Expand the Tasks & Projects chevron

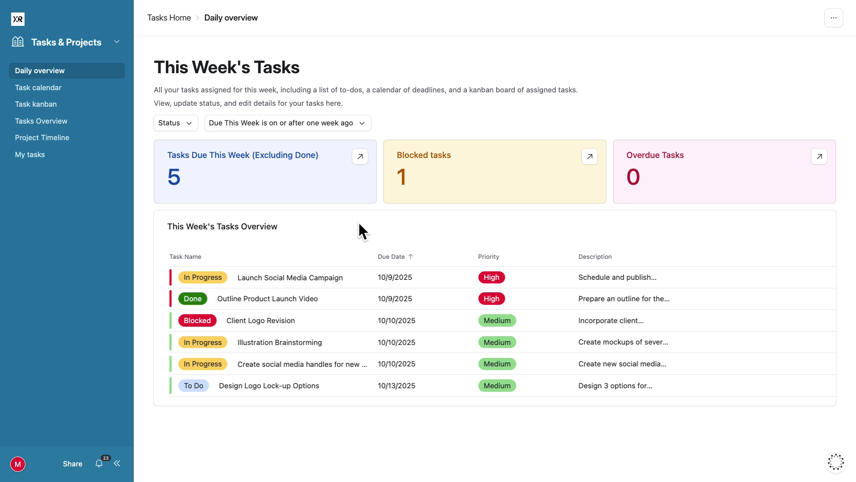point(117,42)
